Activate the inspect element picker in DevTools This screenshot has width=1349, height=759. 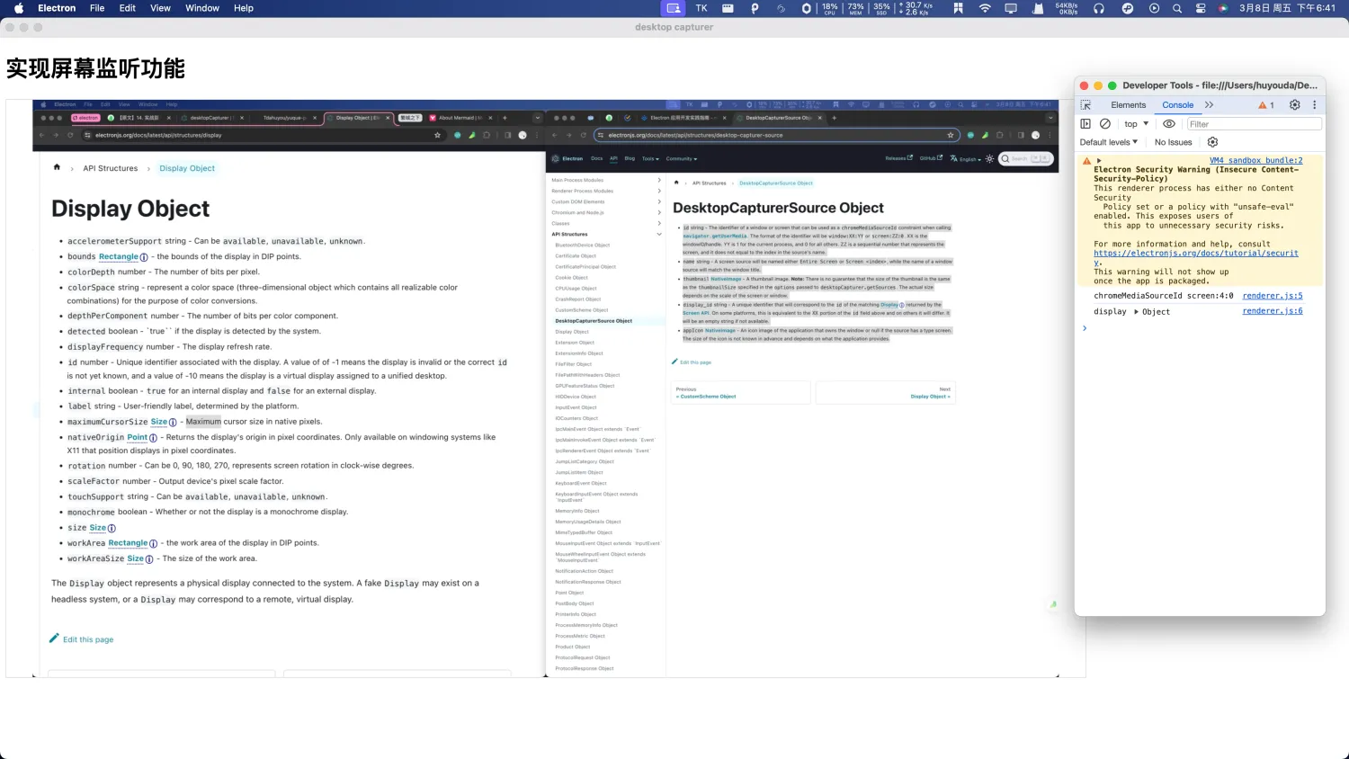coord(1085,105)
